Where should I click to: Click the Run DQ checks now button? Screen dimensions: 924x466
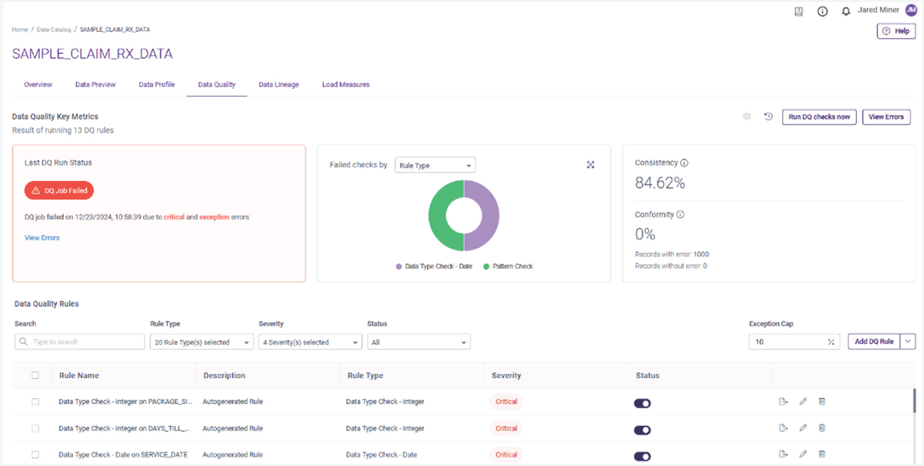point(819,117)
